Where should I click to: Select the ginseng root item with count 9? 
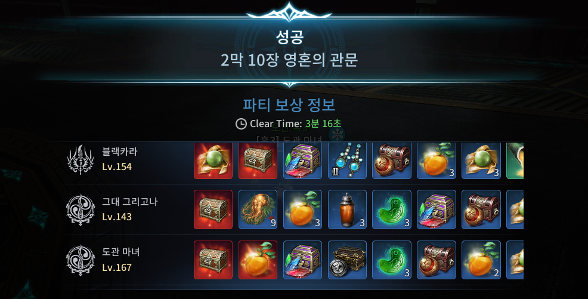pos(258,209)
